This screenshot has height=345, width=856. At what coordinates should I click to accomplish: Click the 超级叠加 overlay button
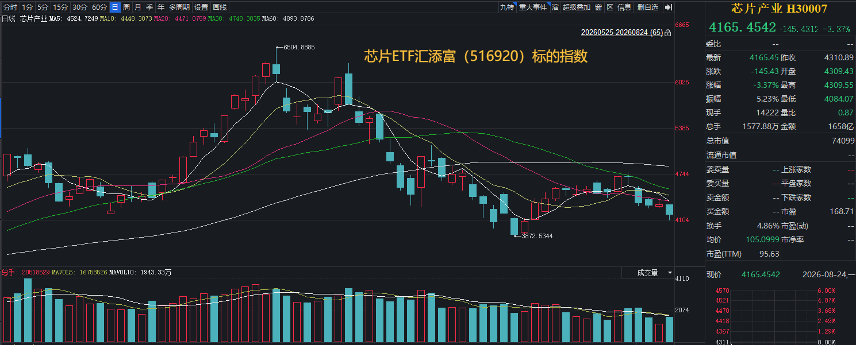[x=577, y=7]
